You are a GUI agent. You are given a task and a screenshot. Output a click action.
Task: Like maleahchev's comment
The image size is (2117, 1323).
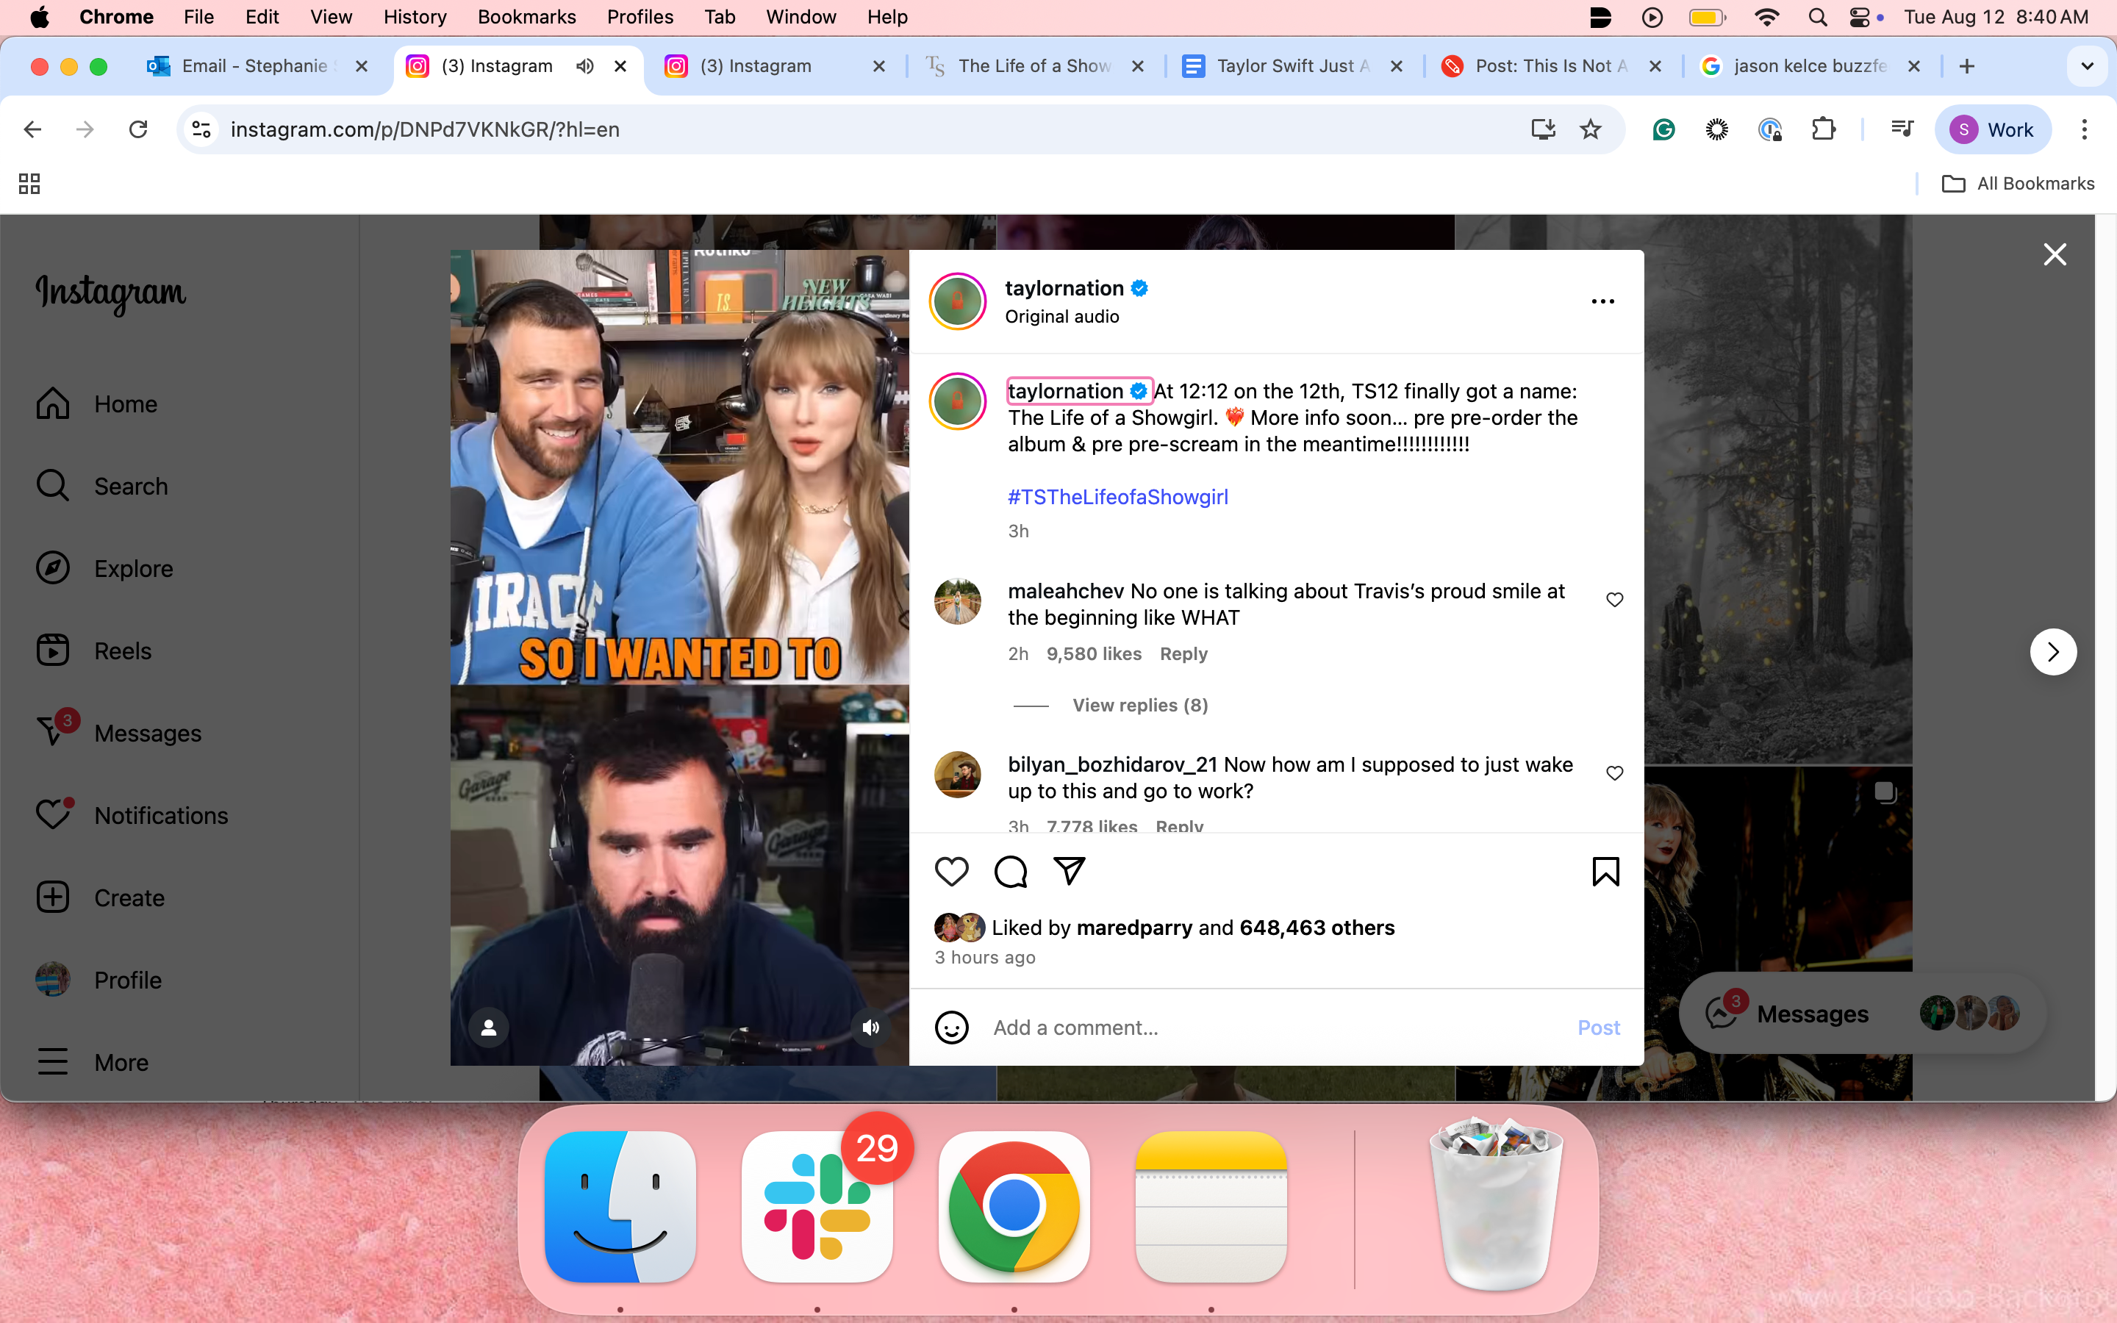click(1615, 599)
